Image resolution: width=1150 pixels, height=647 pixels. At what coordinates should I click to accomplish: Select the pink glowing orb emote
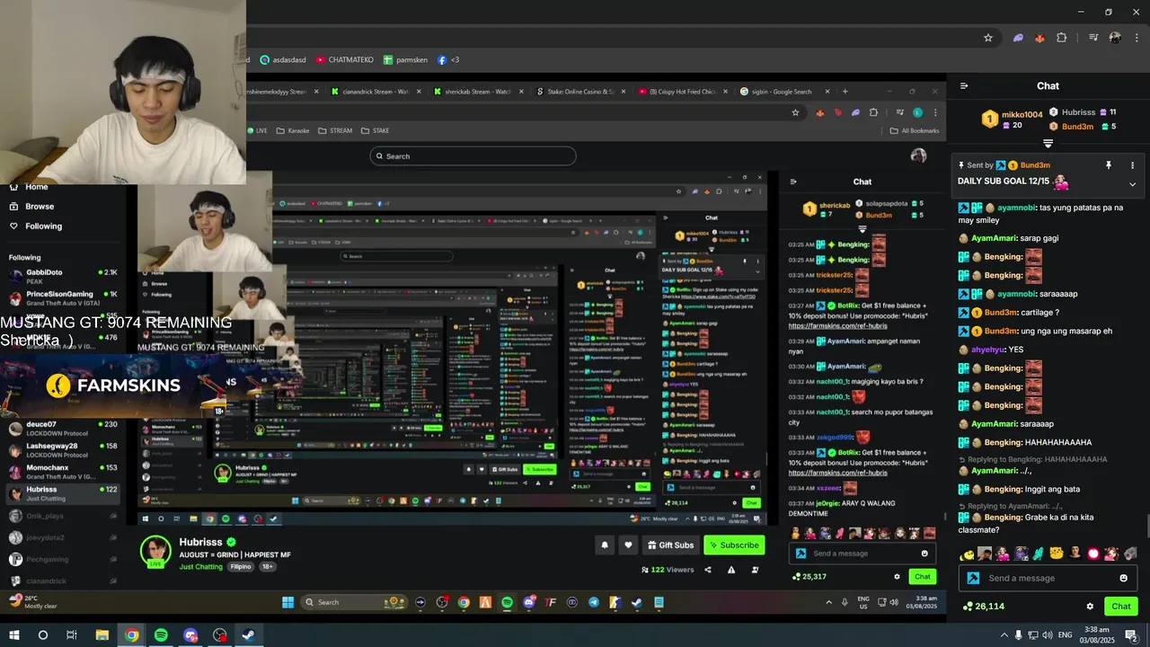[x=1093, y=554]
